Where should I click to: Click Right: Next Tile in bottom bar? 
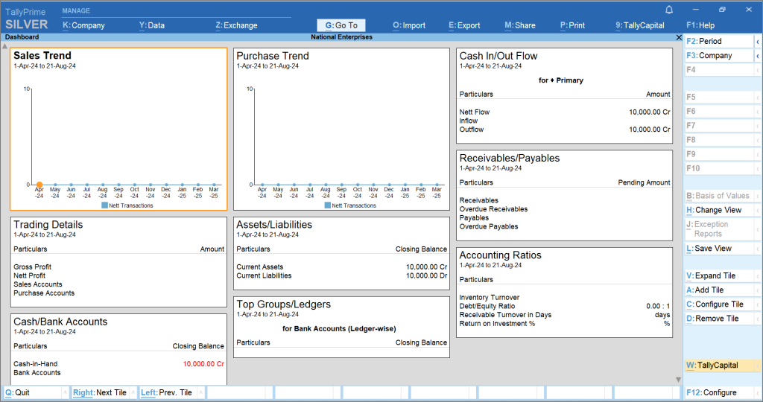100,392
